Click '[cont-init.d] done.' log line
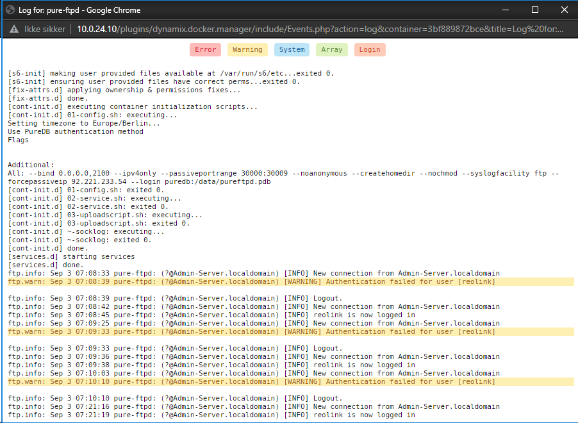This screenshot has width=578, height=423. tap(48, 249)
